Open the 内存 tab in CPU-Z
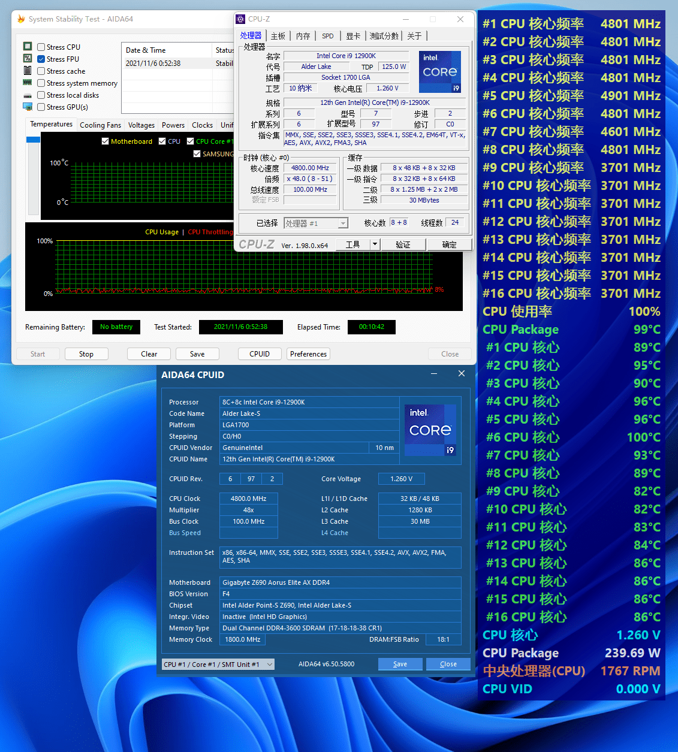This screenshot has height=752, width=678. tap(303, 37)
